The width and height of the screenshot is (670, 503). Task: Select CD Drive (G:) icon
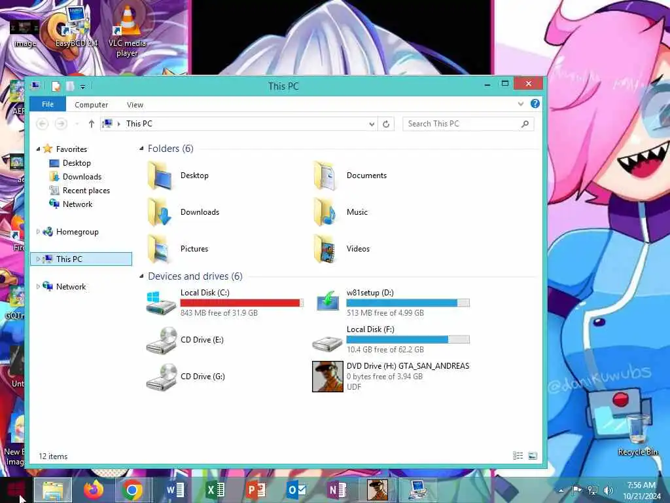click(x=161, y=377)
